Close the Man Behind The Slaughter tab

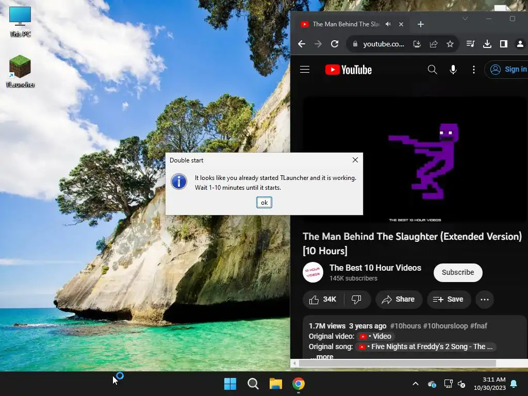point(401,24)
